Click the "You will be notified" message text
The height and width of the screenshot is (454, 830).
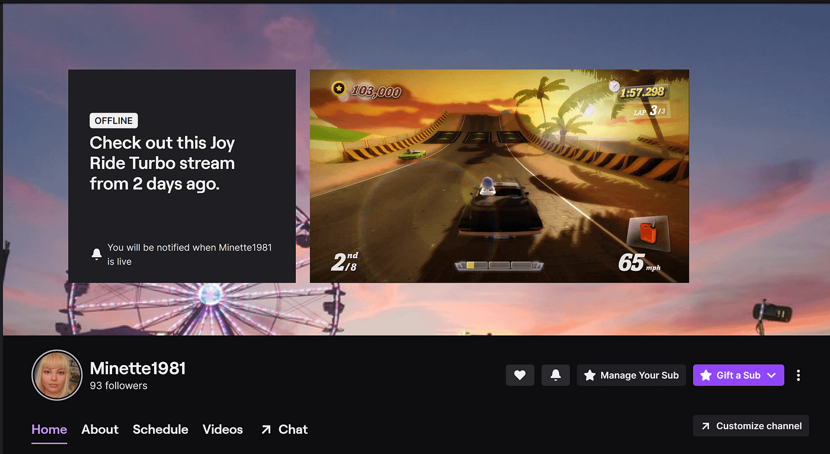190,254
